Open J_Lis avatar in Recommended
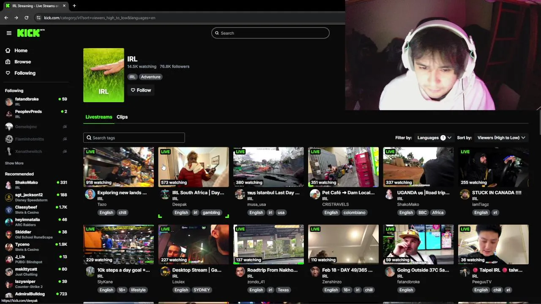The width and height of the screenshot is (541, 304). click(x=9, y=259)
